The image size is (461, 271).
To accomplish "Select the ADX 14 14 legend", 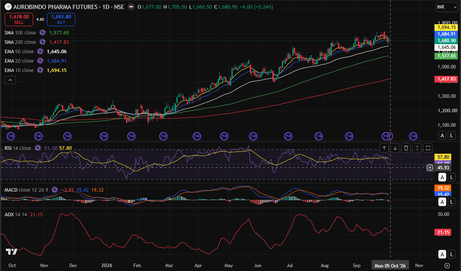I will pos(16,215).
